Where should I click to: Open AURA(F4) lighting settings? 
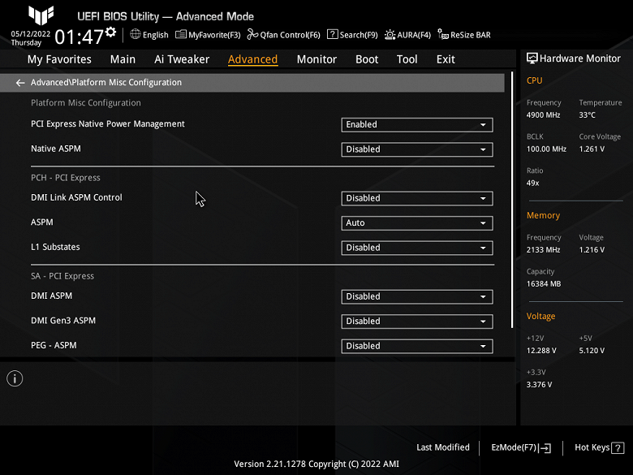tap(408, 35)
